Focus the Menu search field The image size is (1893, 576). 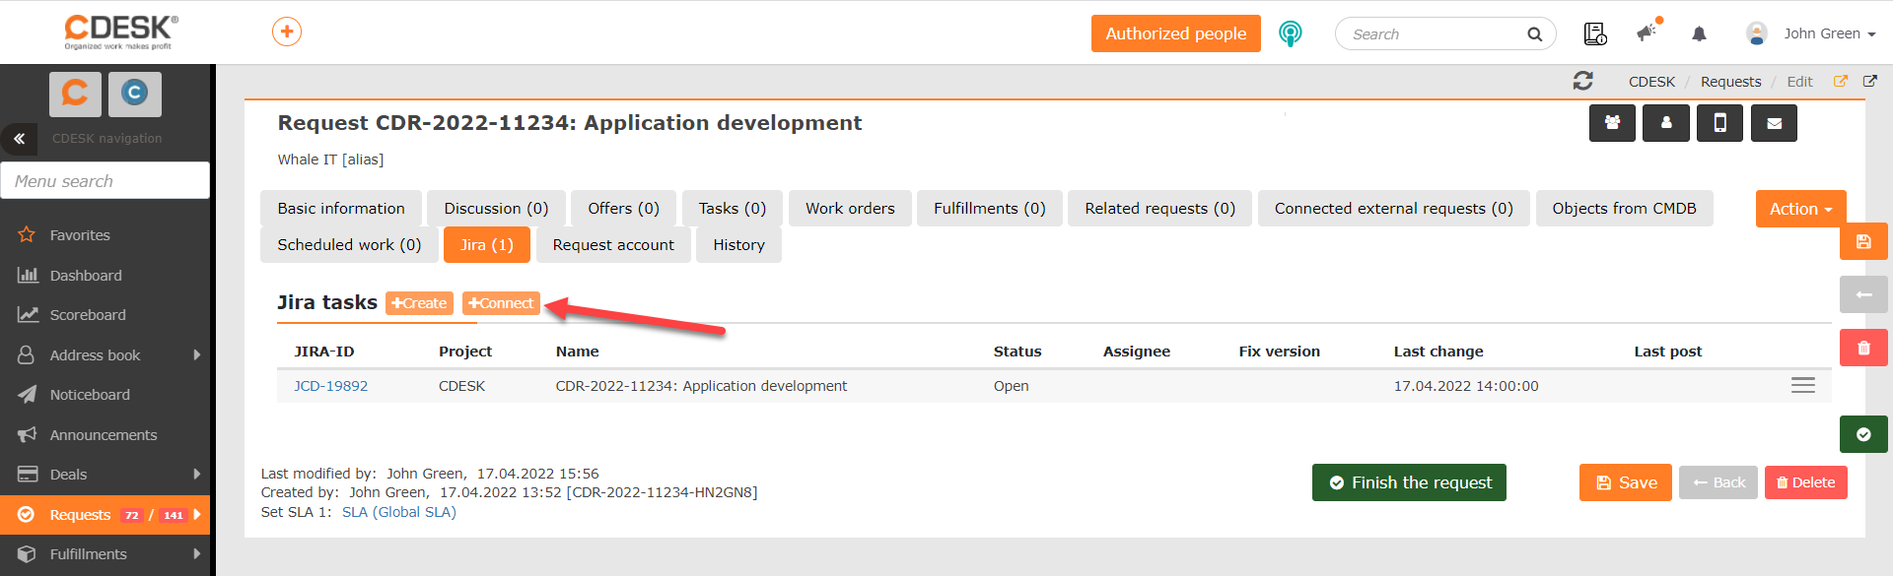point(105,181)
